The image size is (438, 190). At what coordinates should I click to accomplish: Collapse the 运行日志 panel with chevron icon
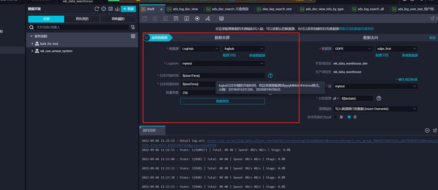point(427,130)
